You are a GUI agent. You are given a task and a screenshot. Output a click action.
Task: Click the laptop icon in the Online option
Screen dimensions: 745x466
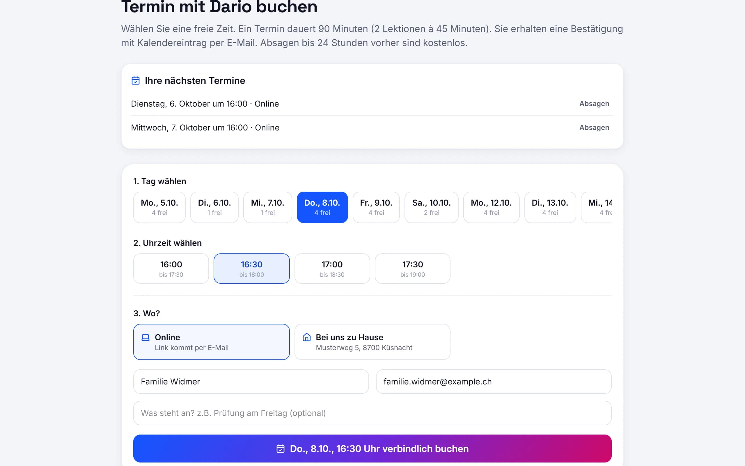tap(145, 338)
